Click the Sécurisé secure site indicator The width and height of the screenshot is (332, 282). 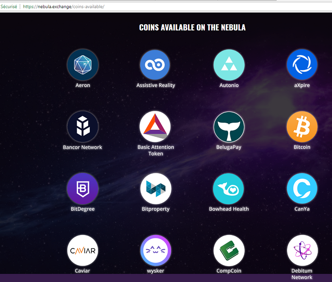[9, 6]
